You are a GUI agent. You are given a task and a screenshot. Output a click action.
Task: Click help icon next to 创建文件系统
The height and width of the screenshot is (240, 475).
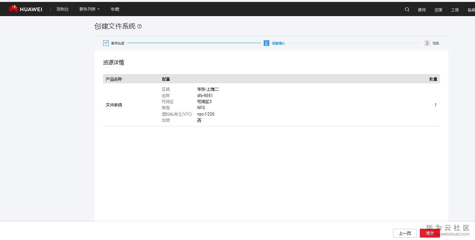pos(139,26)
